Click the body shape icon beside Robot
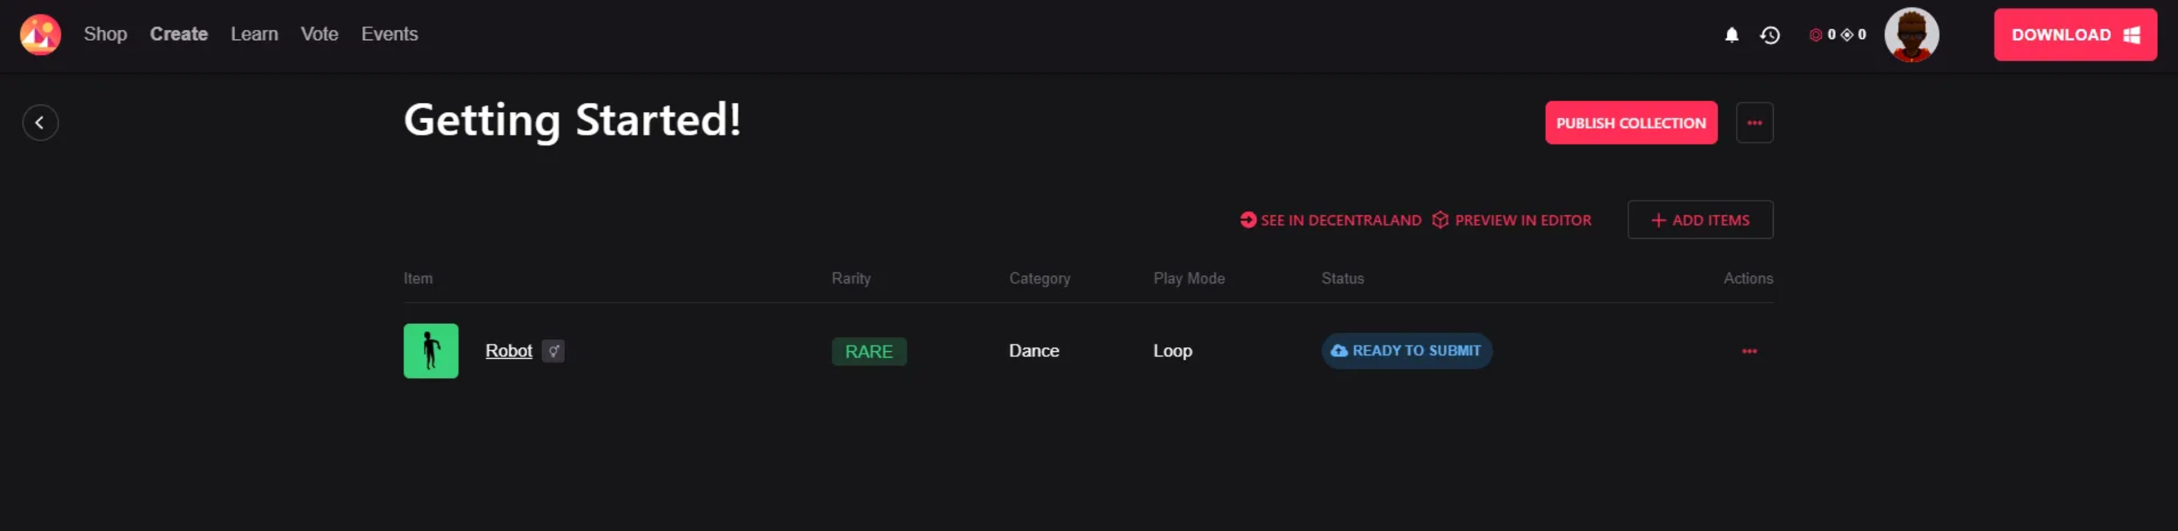The image size is (2178, 531). click(x=553, y=351)
